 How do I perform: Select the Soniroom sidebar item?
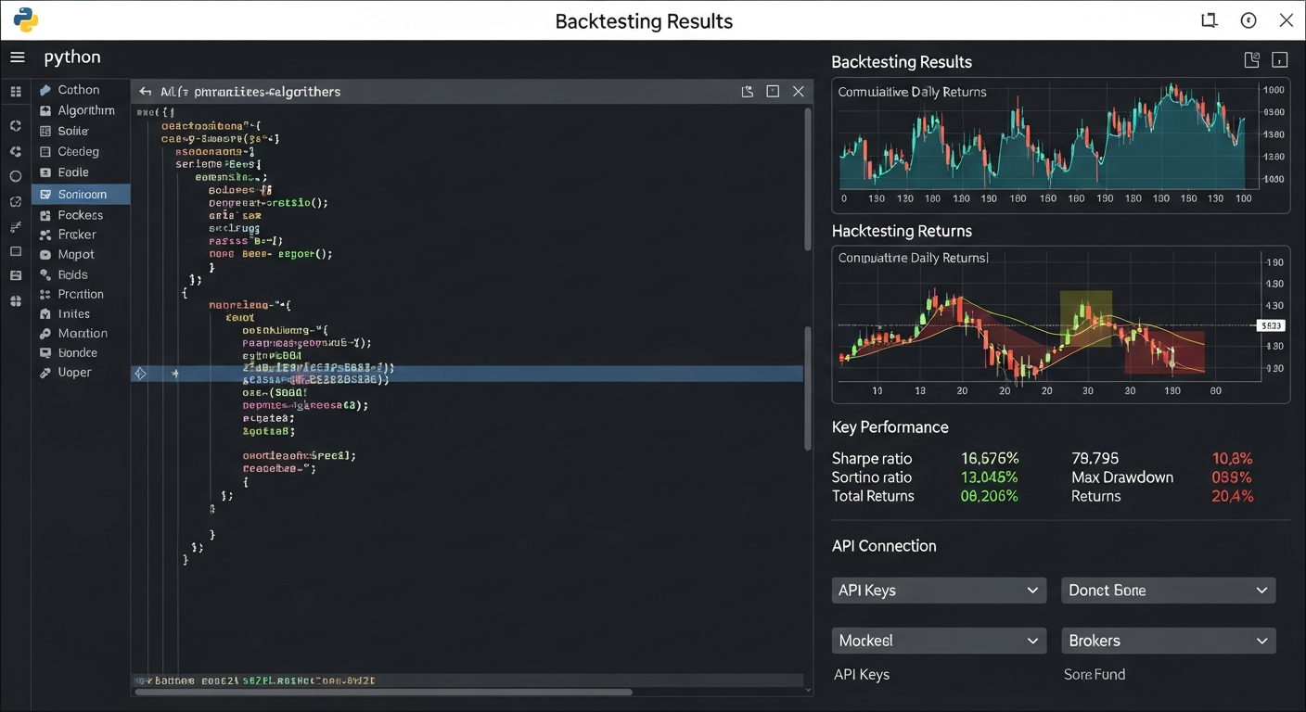click(82, 194)
